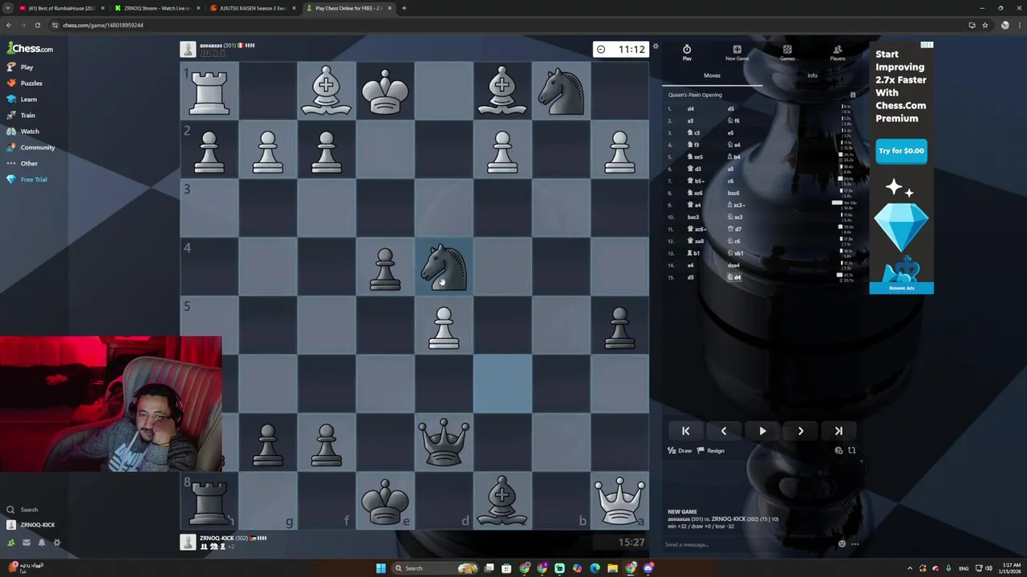Click the Send a message field
The image size is (1027, 577).
[746, 545]
